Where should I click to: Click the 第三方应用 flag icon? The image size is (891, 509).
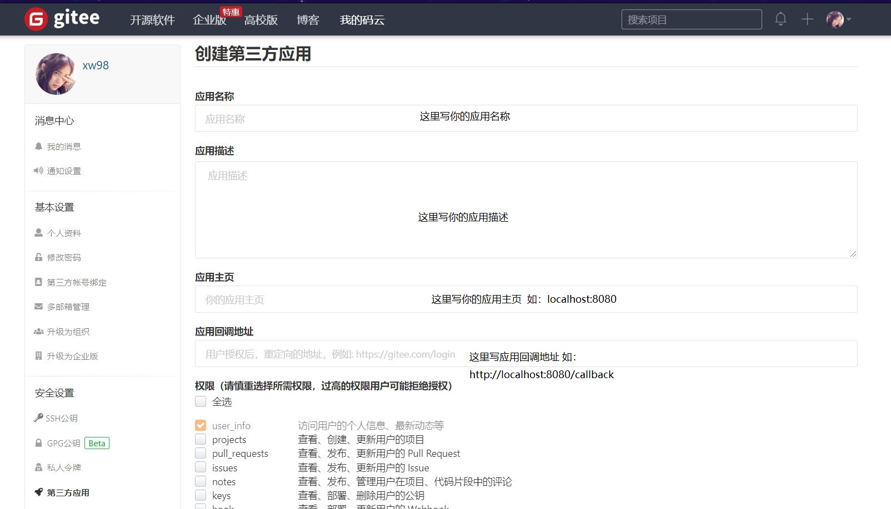coord(38,492)
